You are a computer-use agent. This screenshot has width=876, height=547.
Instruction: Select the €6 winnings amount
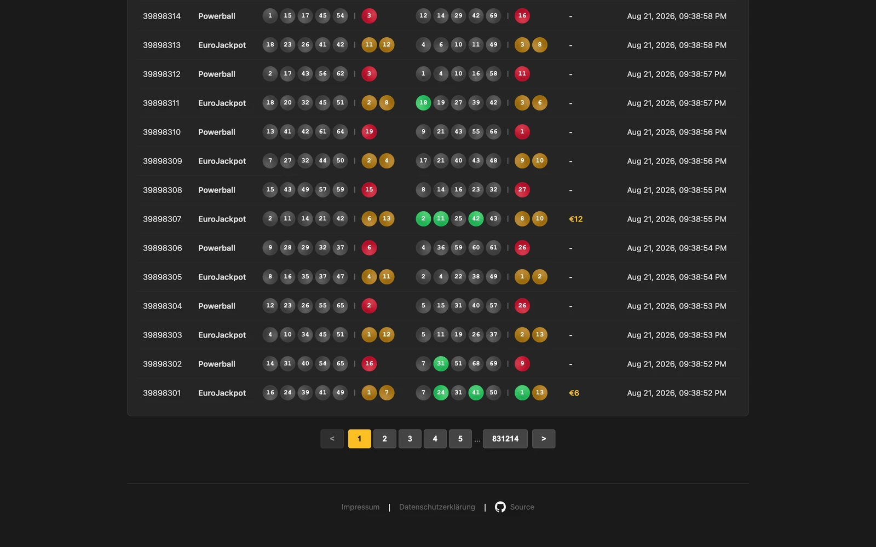click(574, 393)
